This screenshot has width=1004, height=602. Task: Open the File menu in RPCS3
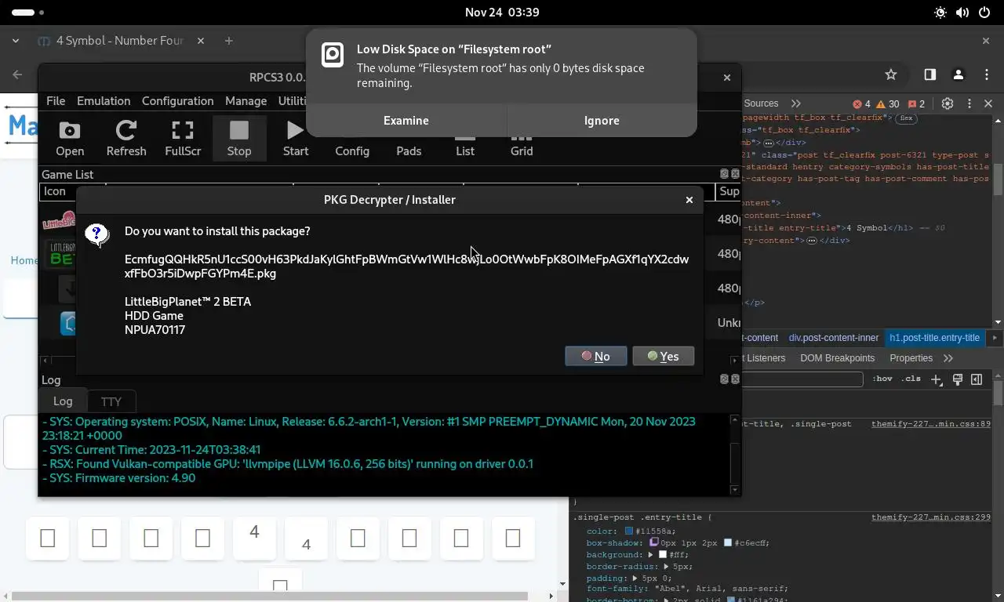[56, 101]
